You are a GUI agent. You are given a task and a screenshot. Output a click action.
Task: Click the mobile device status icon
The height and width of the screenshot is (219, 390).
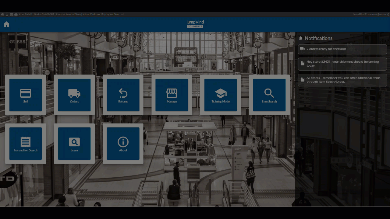click(x=7, y=14)
